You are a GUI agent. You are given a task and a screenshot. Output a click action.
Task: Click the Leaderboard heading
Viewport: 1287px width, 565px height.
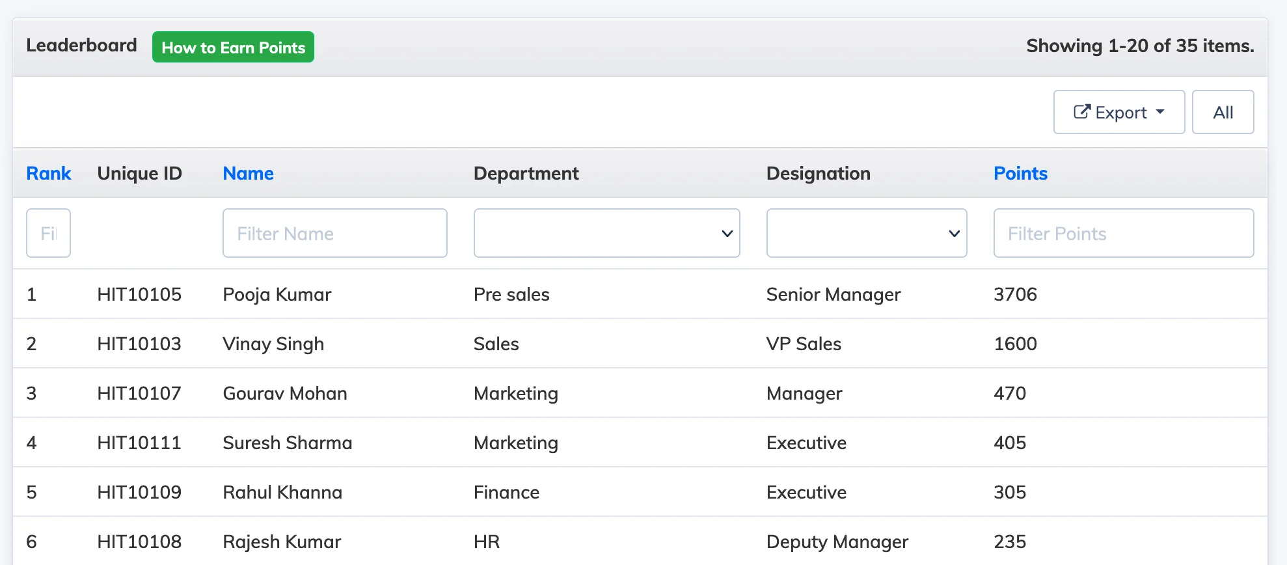point(81,45)
